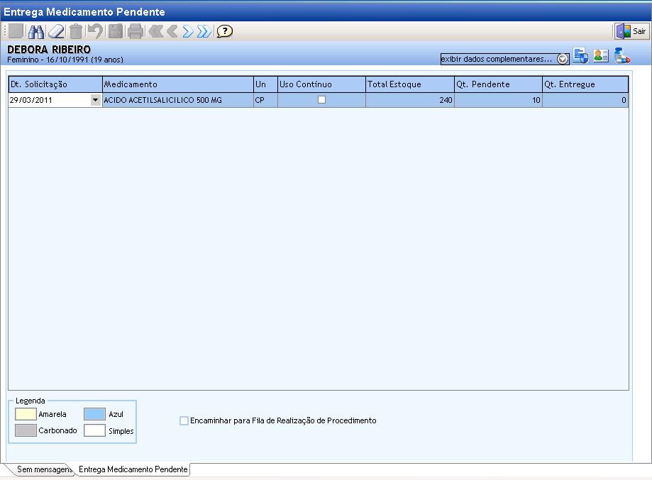Go to first record double-left arrow
This screenshot has height=480, width=652.
pyautogui.click(x=155, y=31)
